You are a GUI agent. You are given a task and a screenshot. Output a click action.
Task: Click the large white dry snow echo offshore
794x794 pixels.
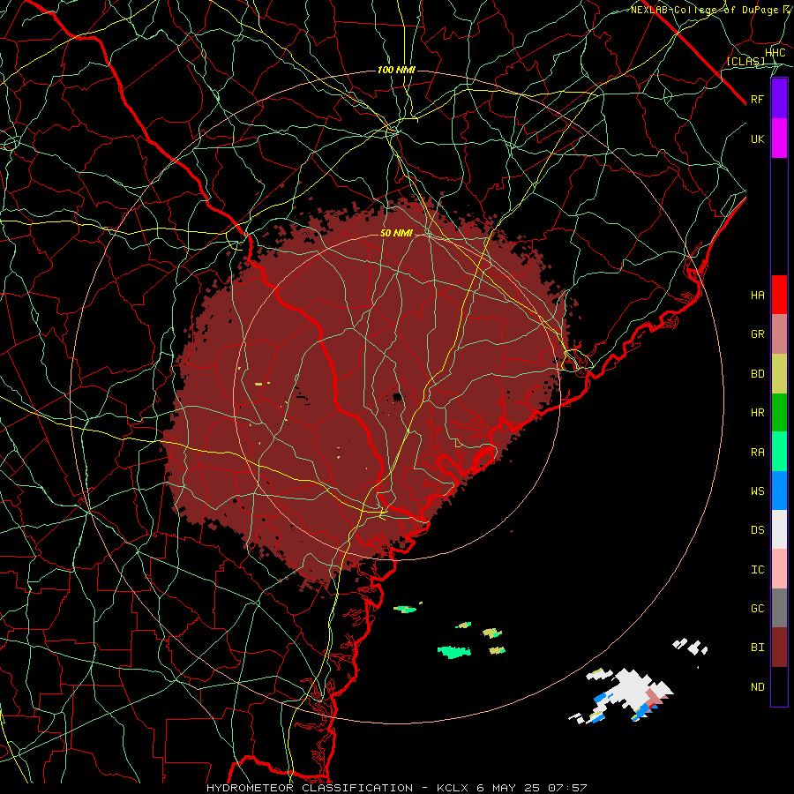tap(631, 689)
